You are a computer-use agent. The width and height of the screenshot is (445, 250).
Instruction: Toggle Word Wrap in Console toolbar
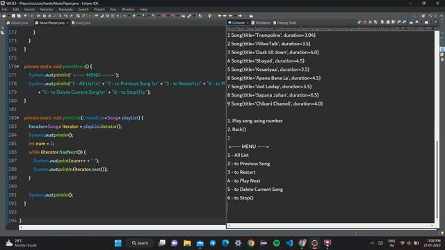(x=393, y=22)
